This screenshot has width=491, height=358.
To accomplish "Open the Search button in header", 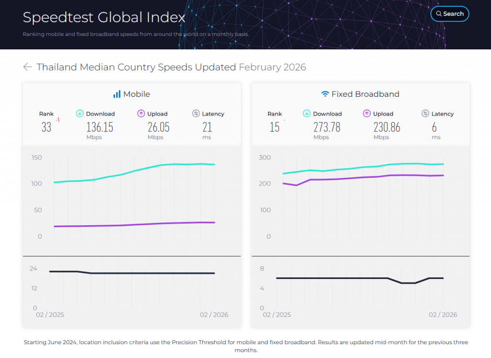I will (449, 14).
